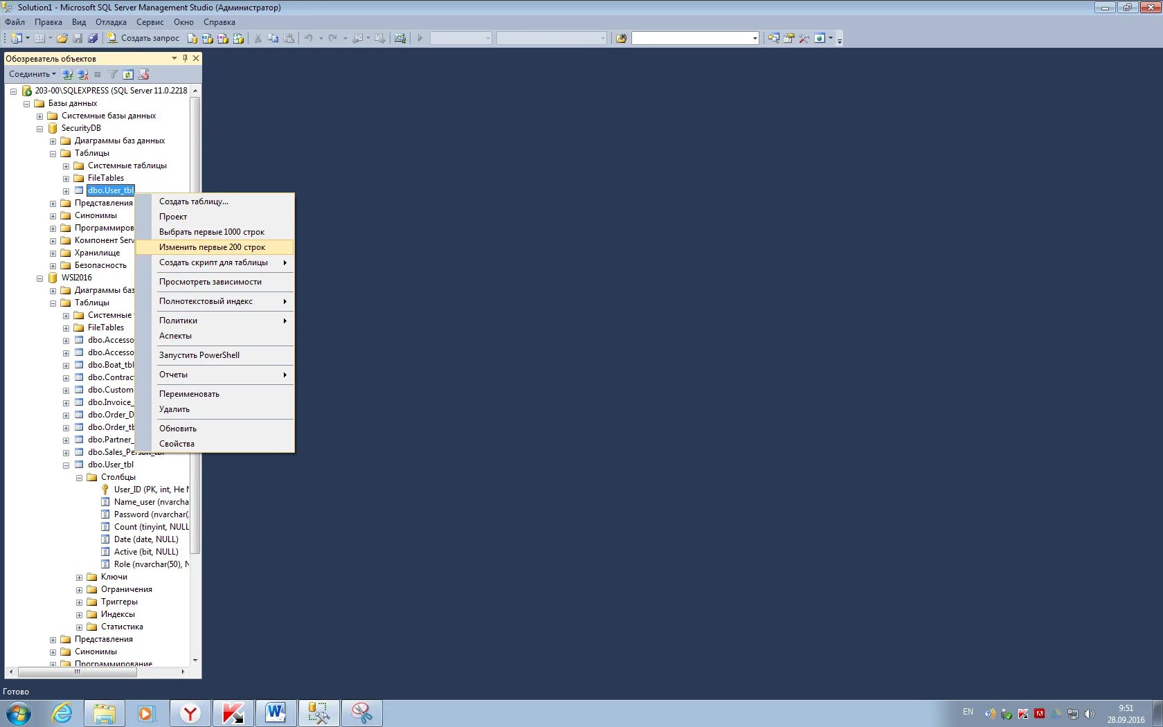Select Выбрать первые 1000 строк

click(x=215, y=232)
